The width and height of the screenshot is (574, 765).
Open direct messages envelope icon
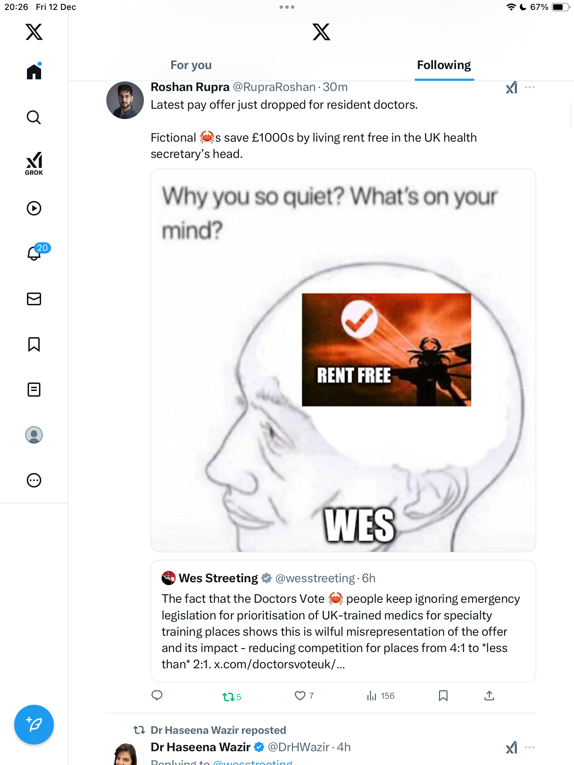pyautogui.click(x=34, y=299)
